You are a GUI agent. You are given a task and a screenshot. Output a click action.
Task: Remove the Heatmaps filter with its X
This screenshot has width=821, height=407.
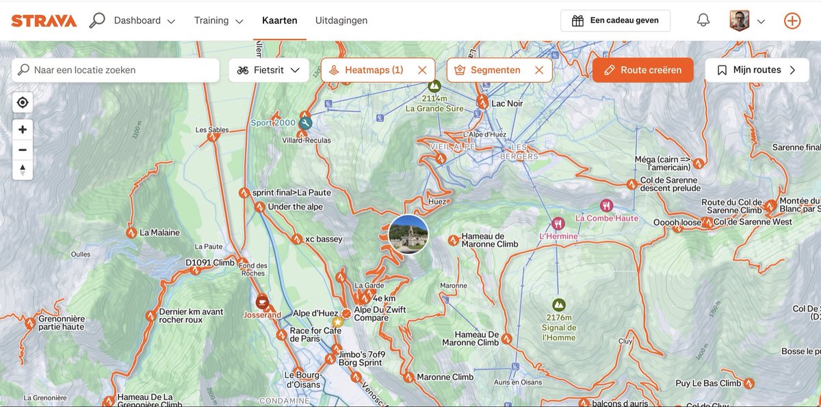click(x=422, y=70)
